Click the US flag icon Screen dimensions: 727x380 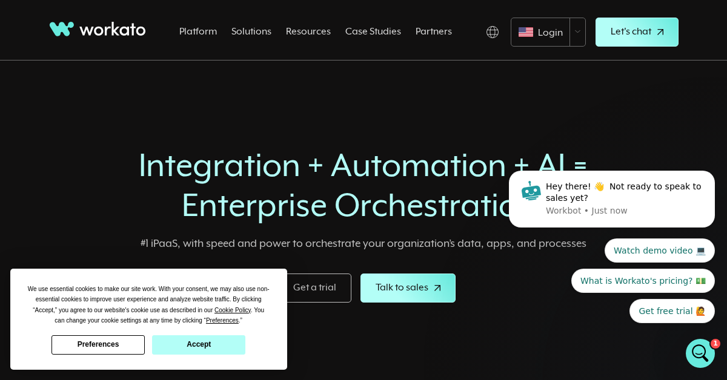tap(526, 32)
